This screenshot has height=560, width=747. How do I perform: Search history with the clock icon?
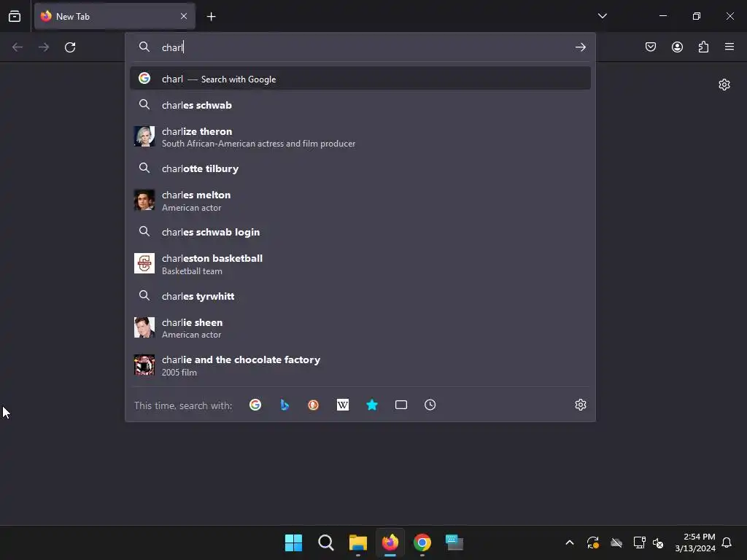coord(430,405)
